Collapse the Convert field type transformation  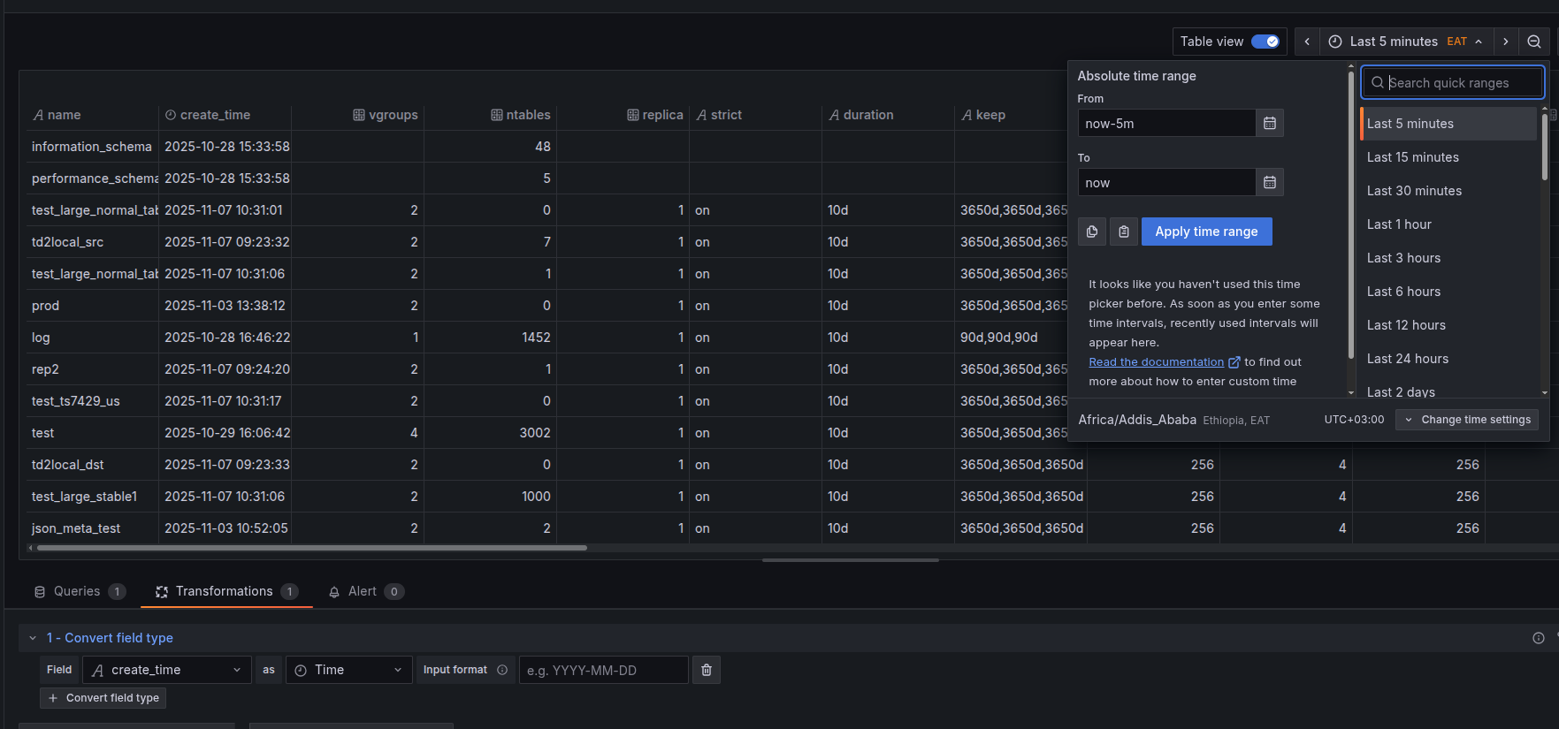coord(33,638)
